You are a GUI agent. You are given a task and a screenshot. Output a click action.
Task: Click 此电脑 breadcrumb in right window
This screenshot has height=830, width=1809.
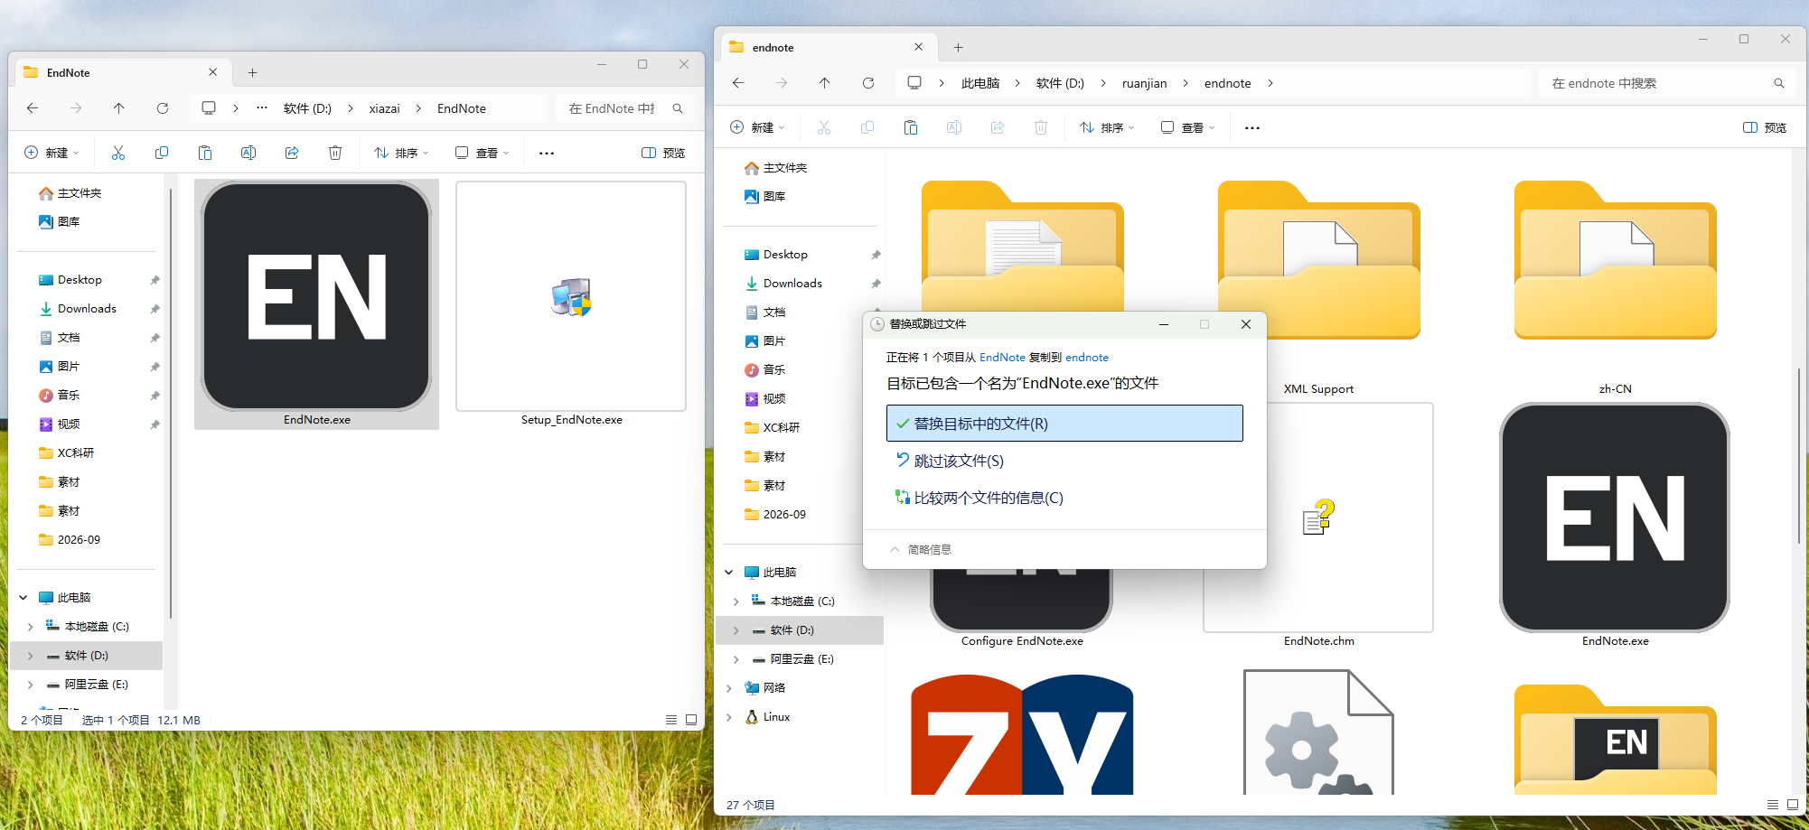[980, 83]
